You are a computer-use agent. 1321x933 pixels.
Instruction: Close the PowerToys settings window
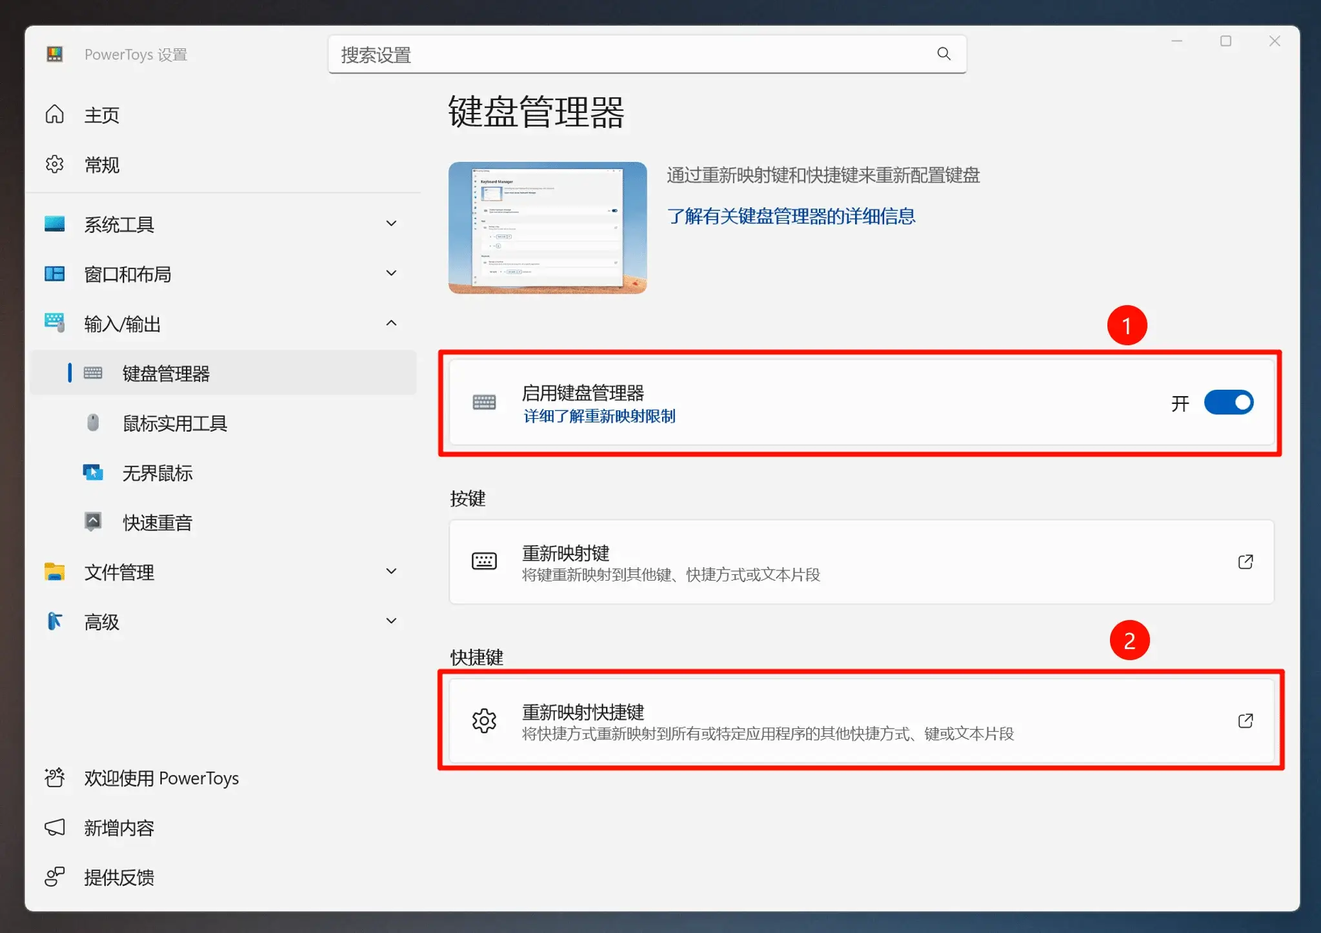[1275, 41]
